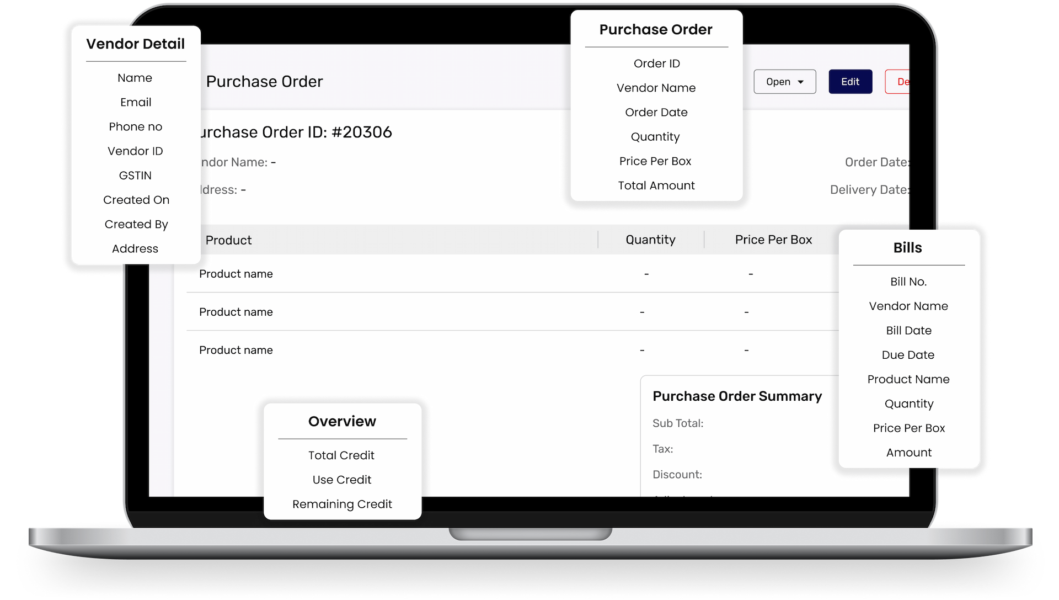Click the Price Per Box column header
This screenshot has width=1059, height=600.
(x=773, y=240)
